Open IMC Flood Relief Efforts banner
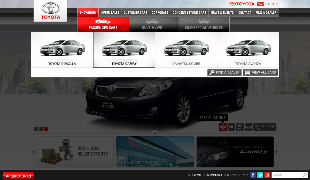The image size is (310, 180). click(x=75, y=152)
